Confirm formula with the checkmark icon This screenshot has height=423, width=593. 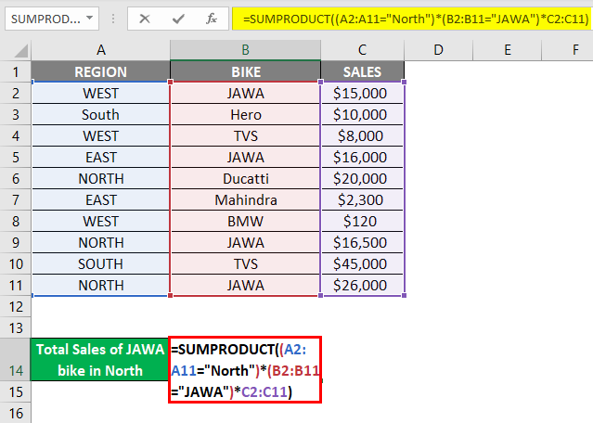(178, 19)
